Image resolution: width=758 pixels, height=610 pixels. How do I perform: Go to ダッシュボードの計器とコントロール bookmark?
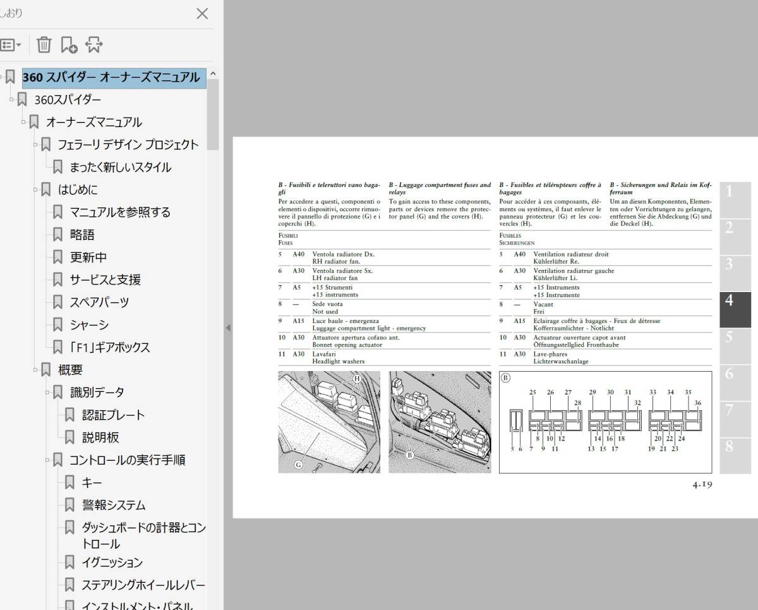click(144, 535)
